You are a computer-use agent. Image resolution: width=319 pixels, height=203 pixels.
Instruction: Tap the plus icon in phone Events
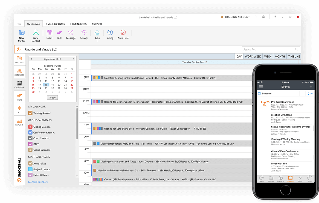[x=311, y=87]
